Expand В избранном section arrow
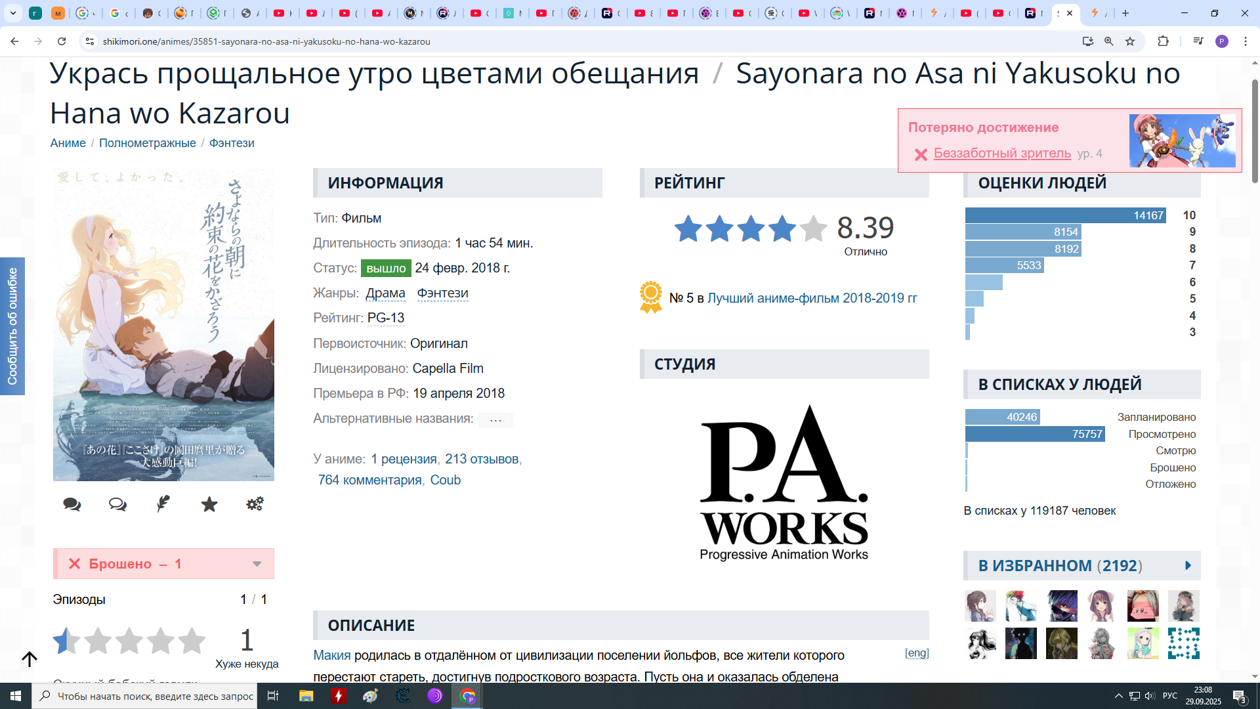The width and height of the screenshot is (1260, 709). pos(1188,565)
